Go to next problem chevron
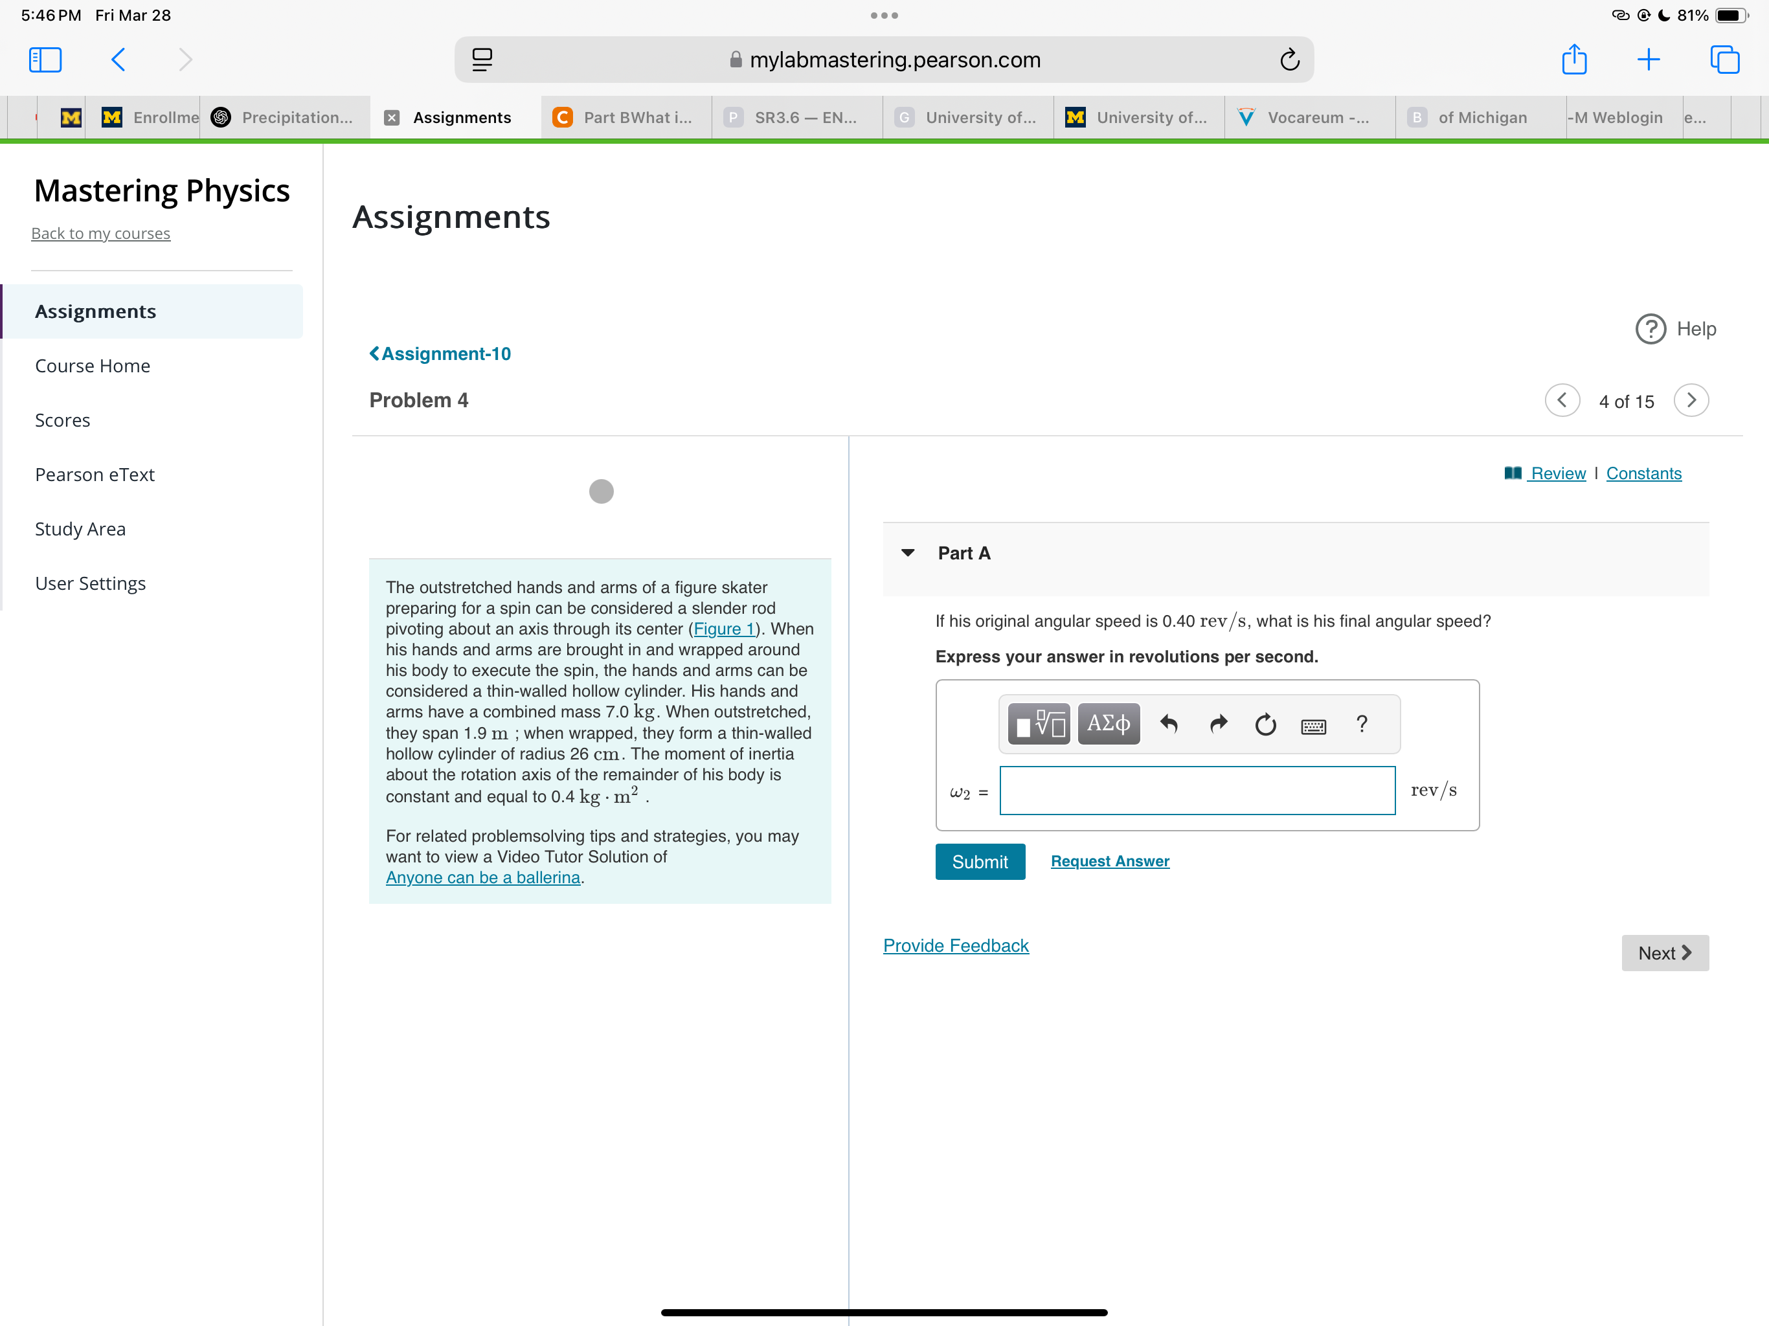This screenshot has width=1769, height=1326. [1691, 401]
